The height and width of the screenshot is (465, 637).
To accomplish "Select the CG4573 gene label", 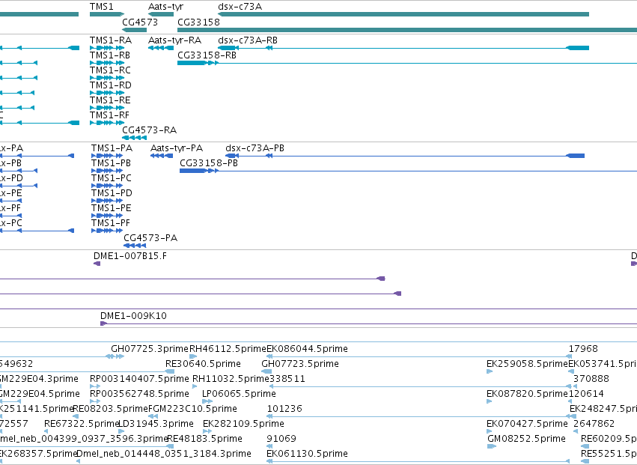I will [140, 22].
